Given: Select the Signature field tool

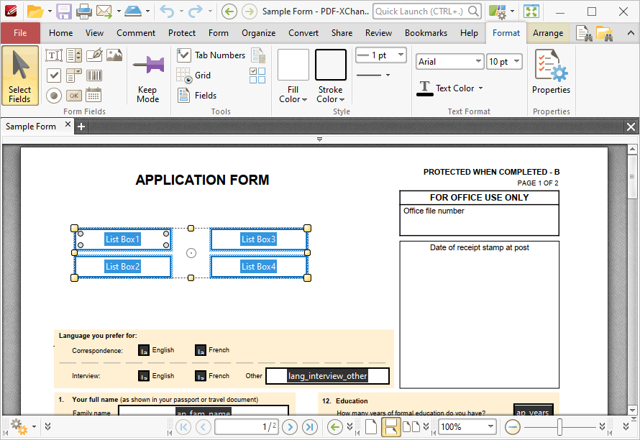Looking at the screenshot, I should [94, 55].
